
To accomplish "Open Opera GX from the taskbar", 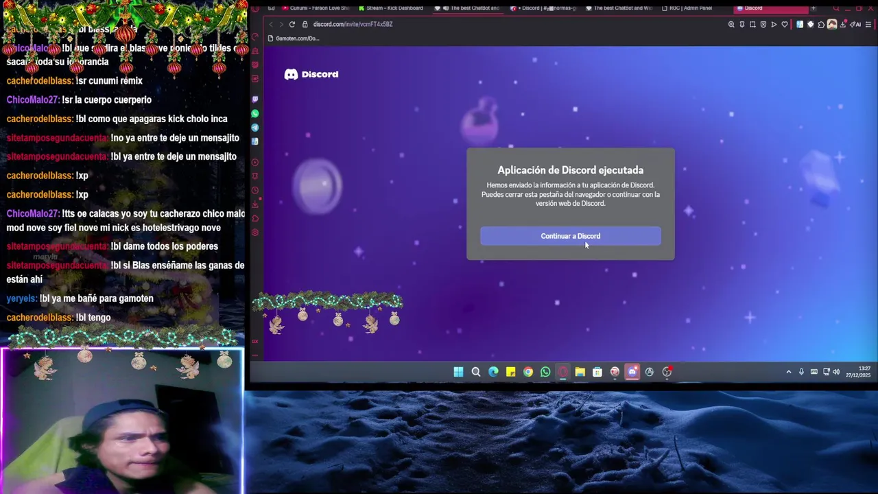I will click(562, 372).
